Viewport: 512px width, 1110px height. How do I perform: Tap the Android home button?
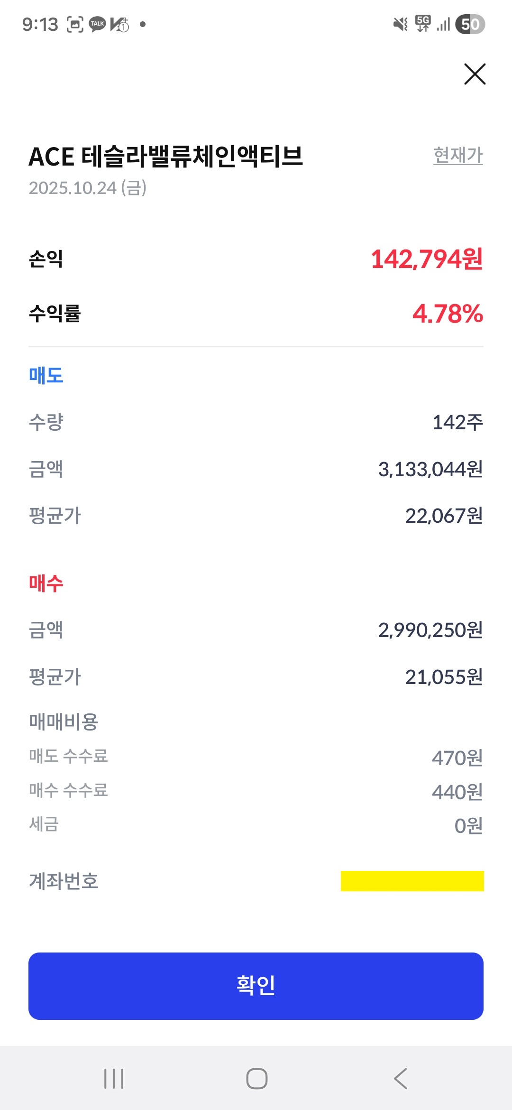256,1078
